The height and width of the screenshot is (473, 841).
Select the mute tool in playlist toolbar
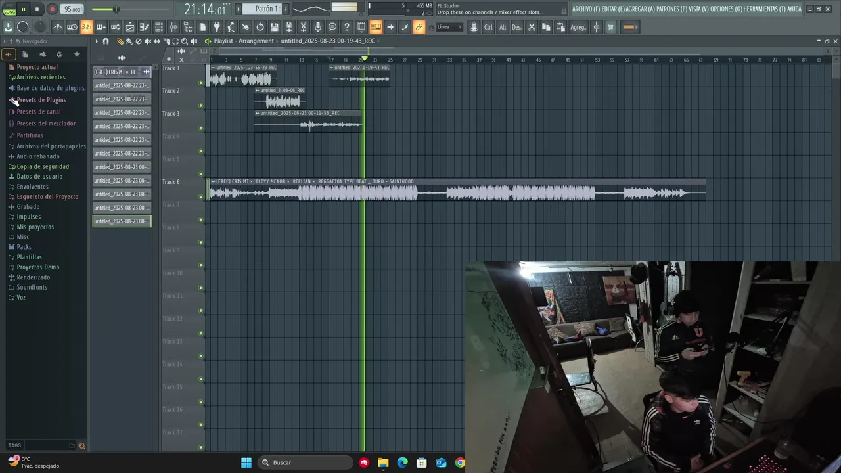[x=147, y=41]
